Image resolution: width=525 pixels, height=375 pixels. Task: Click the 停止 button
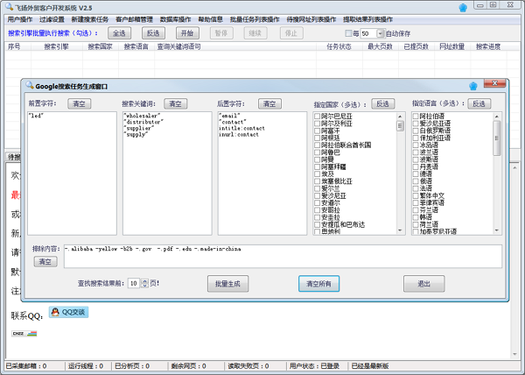(x=291, y=32)
